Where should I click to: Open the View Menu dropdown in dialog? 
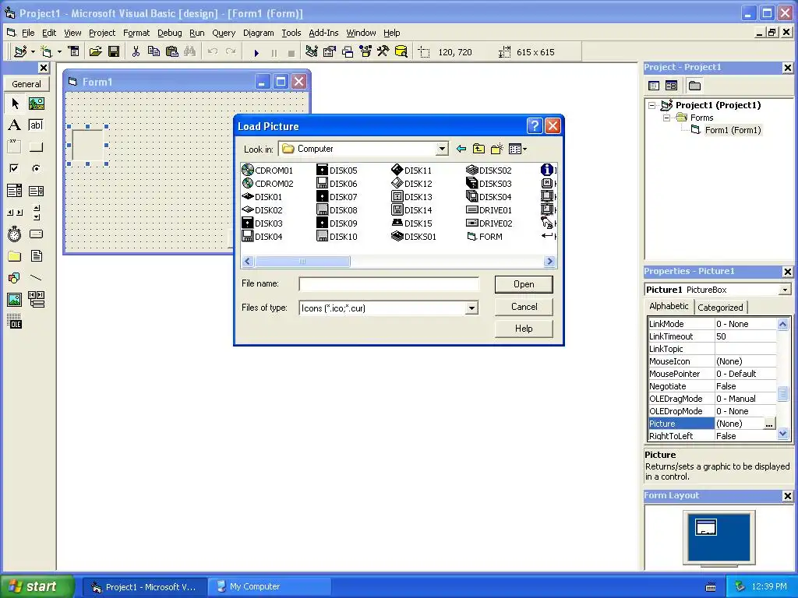click(517, 149)
